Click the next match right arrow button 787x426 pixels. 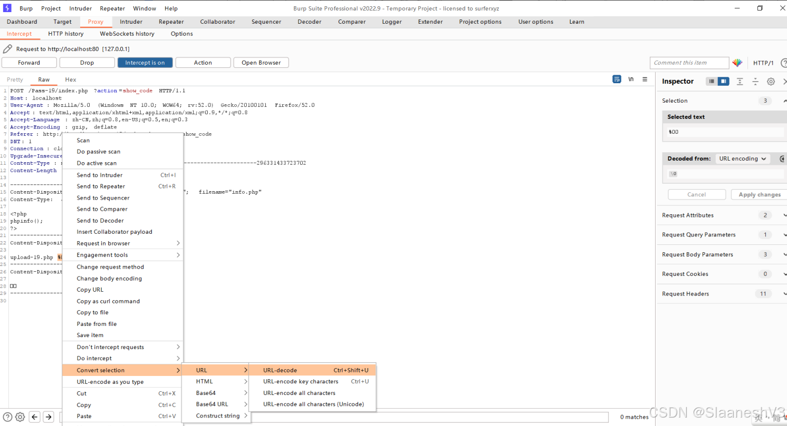pyautogui.click(x=49, y=417)
